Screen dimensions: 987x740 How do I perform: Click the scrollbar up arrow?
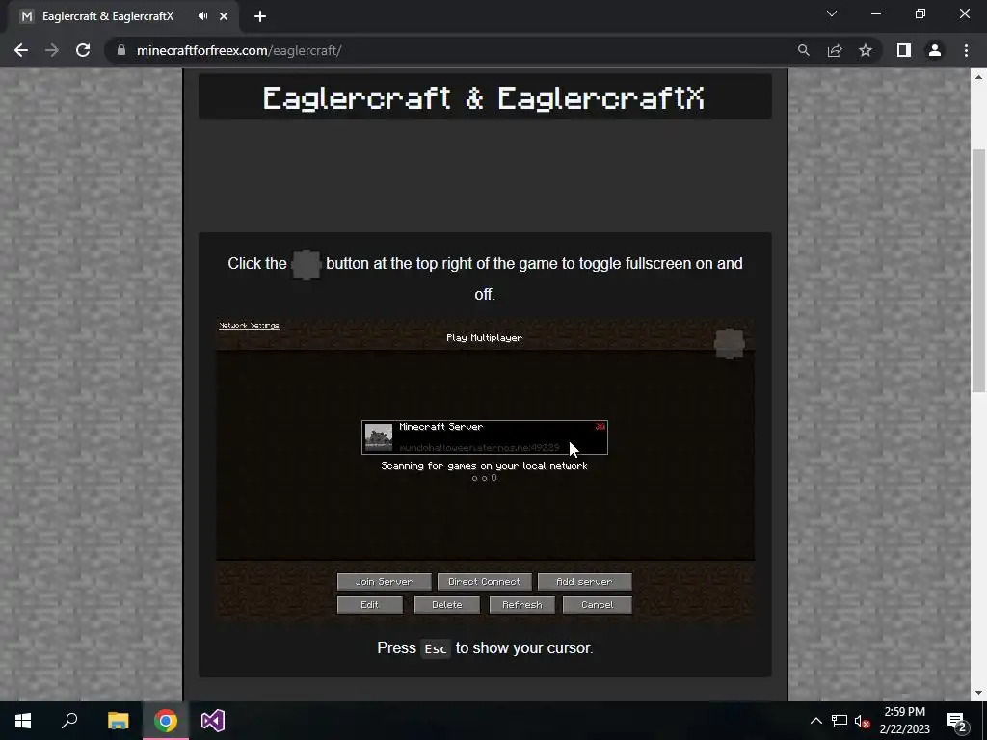tap(977, 77)
